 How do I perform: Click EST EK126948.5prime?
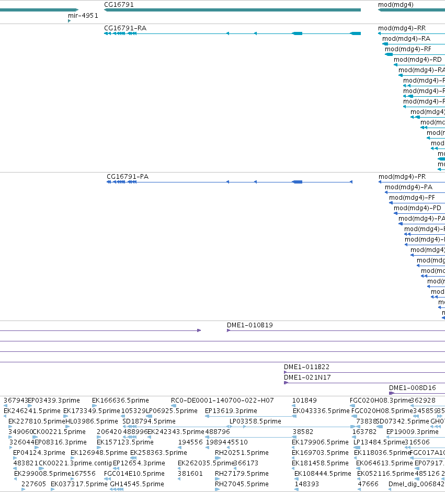[99, 452]
